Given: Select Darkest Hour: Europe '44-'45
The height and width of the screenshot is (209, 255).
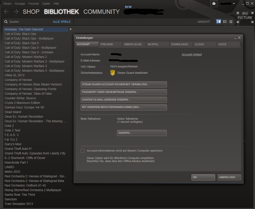Looking at the screenshot, I should tap(24, 107).
